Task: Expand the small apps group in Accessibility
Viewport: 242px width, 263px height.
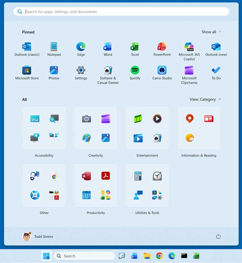Action: [54, 135]
